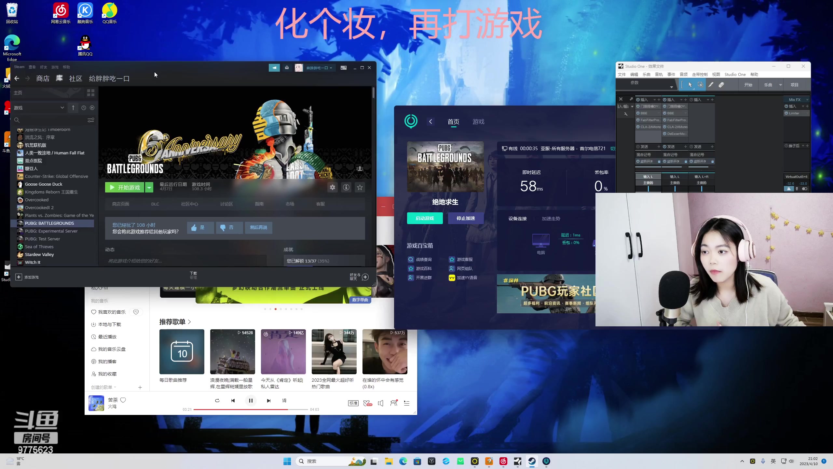Image resolution: width=833 pixels, height=469 pixels.
Task: Select the paint pencil tool in Studio One
Action: pyautogui.click(x=711, y=85)
